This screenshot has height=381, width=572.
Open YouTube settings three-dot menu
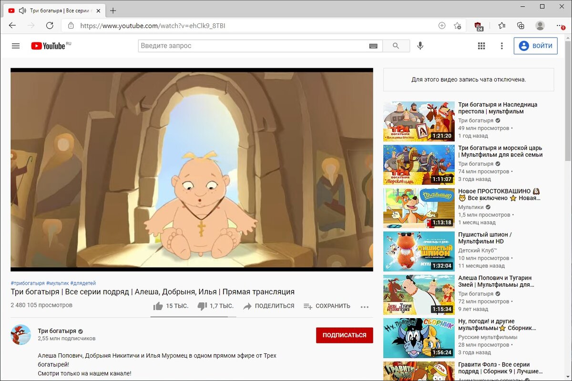coord(501,46)
